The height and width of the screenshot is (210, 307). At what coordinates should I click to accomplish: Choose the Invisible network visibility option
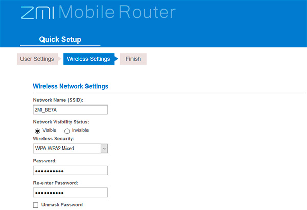coord(67,131)
